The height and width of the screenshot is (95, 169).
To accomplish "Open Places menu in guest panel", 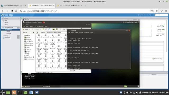I will [x=35, y=22].
